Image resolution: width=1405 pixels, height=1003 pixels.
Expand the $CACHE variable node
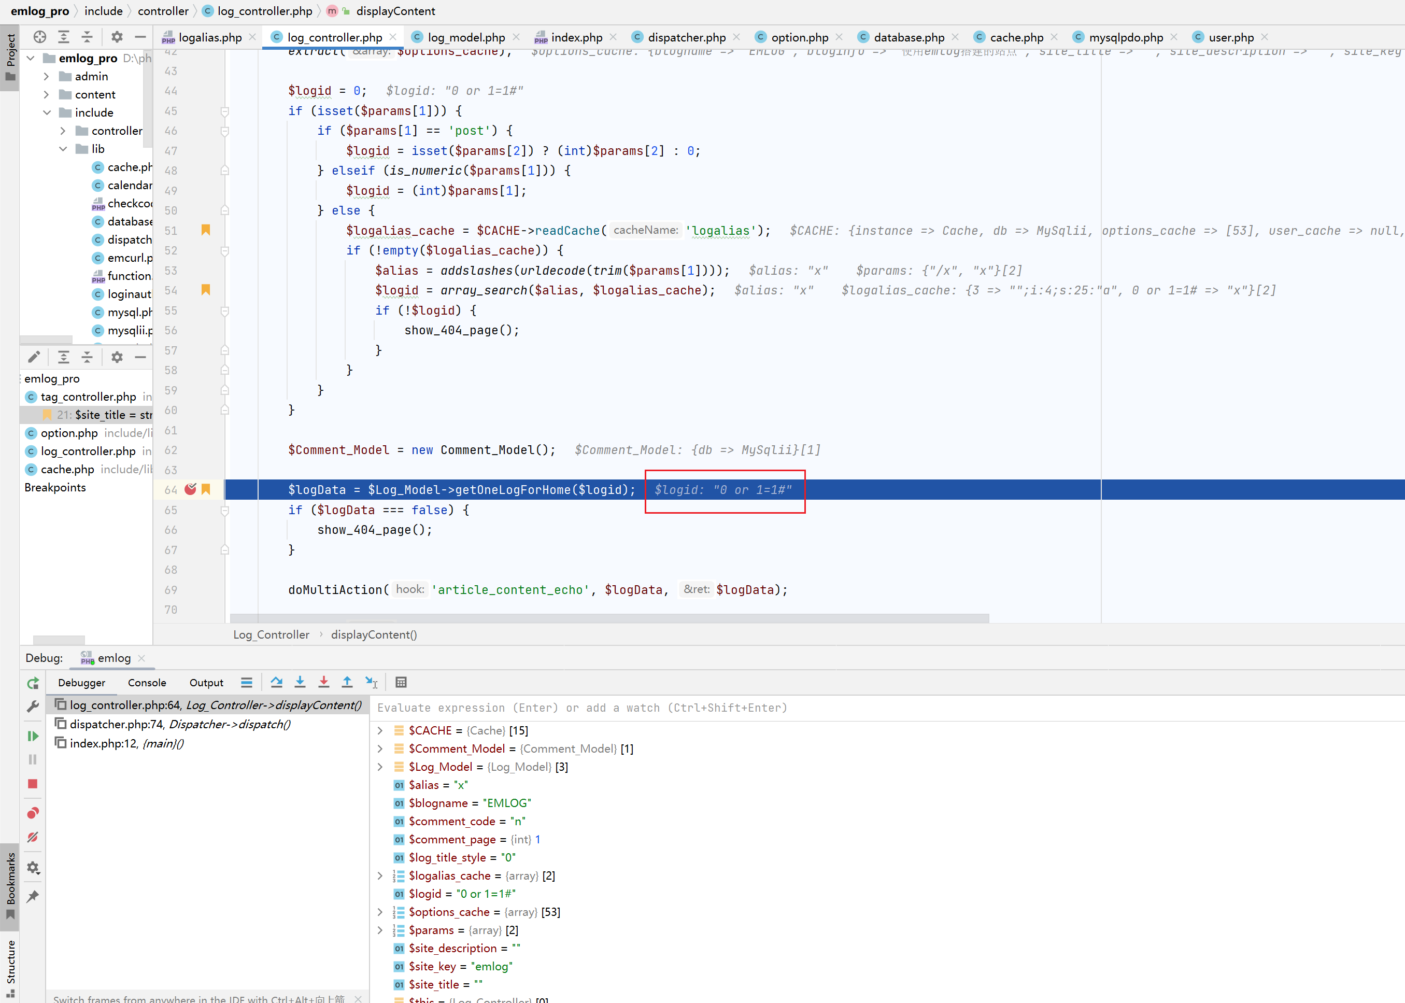[x=380, y=730]
